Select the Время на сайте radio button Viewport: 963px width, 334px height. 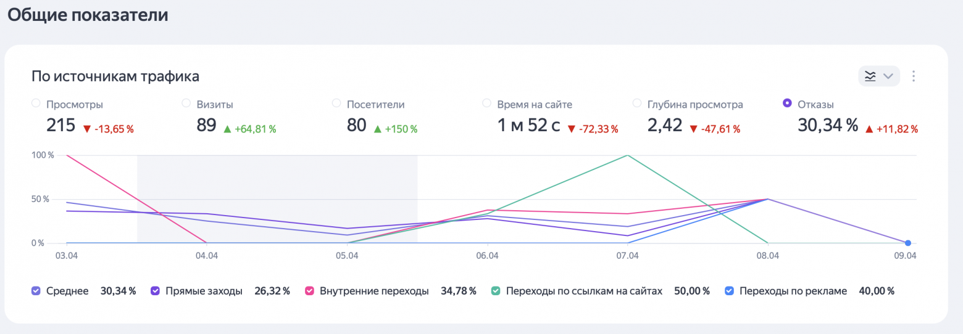tap(486, 104)
